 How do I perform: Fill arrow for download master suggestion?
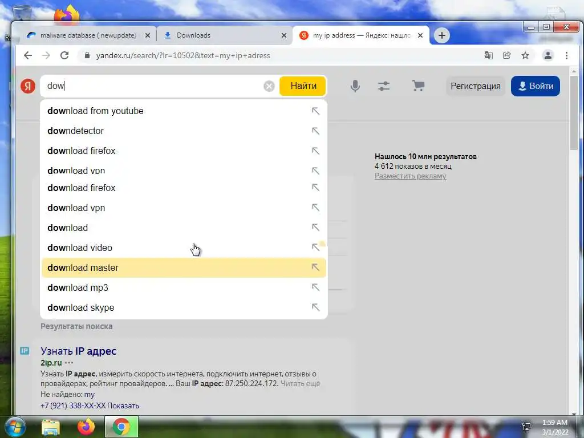point(315,267)
